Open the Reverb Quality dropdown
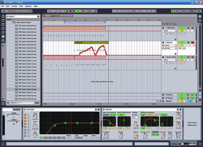The width and height of the screenshot is (203, 147). point(136,117)
